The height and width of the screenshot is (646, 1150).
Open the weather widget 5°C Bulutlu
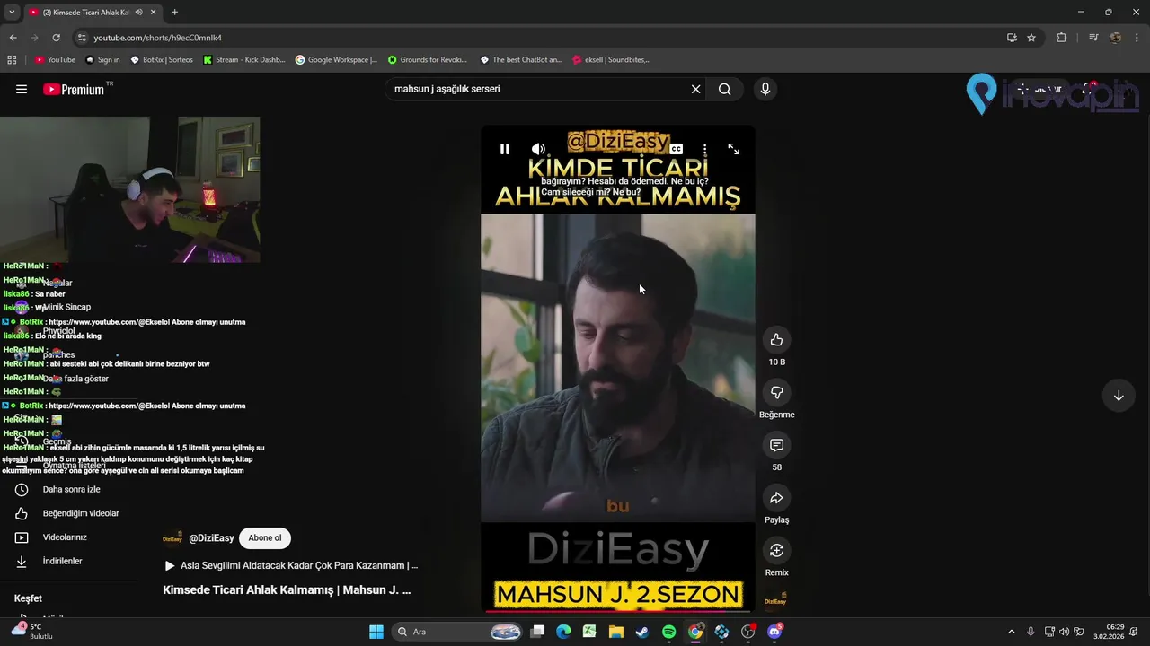pos(34,632)
